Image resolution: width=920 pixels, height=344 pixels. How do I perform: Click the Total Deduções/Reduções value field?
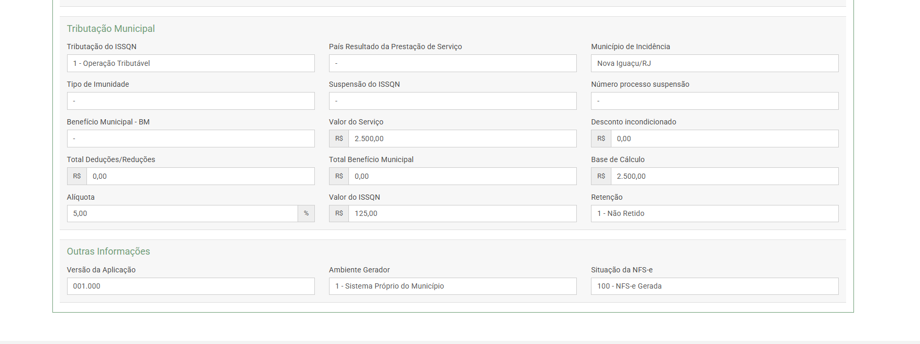(x=200, y=176)
